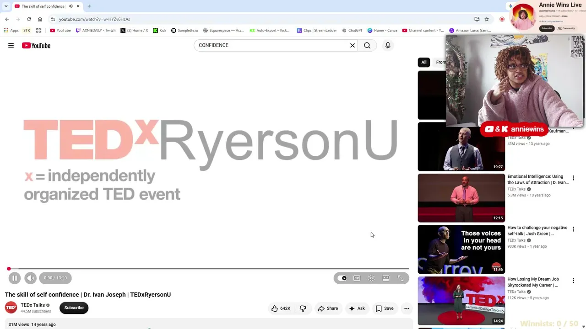Screen dimensions: 586x329
Task: Open the YouTube hamburger guide menu
Action: click(x=11, y=45)
